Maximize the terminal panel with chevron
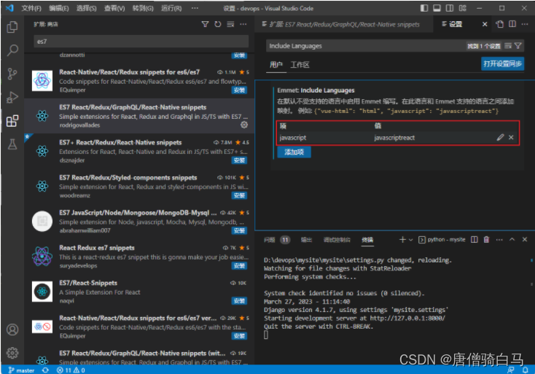 (512, 240)
